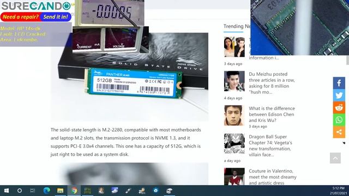This screenshot has width=349, height=196.
Task: Share the article on Twitter
Action: click(x=339, y=95)
